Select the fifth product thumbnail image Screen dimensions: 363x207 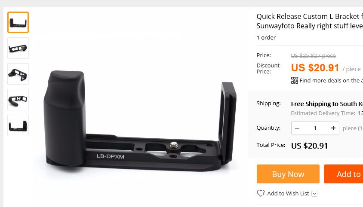coord(18,125)
